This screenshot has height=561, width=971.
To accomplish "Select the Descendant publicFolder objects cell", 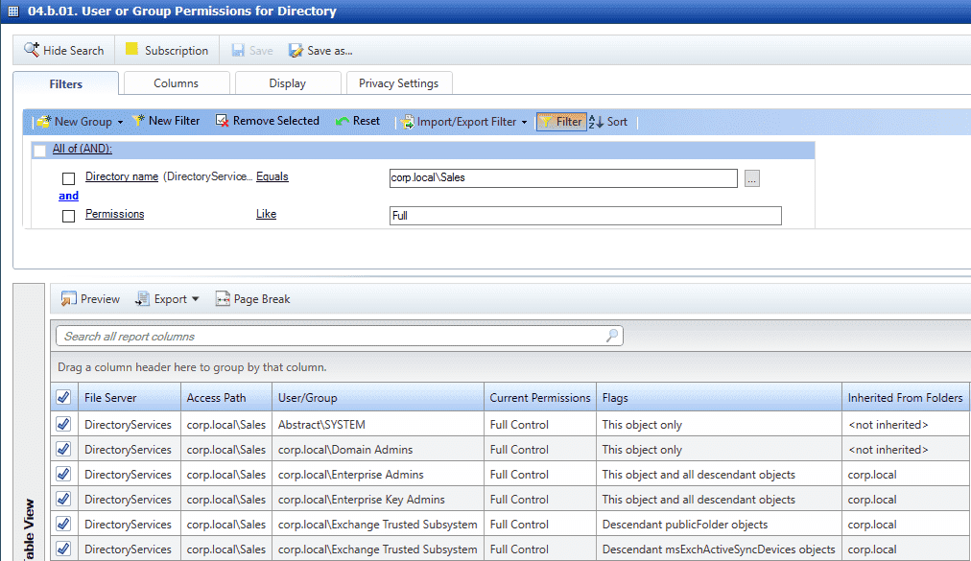I will (719, 524).
